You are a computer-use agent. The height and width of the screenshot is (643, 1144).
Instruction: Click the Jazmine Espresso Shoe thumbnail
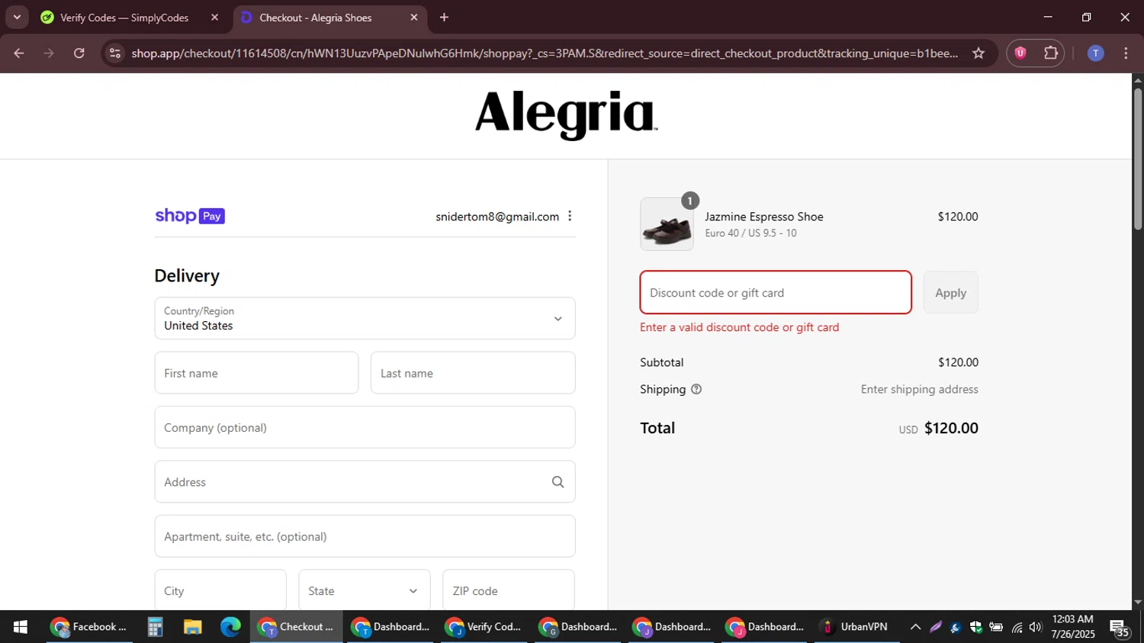pos(667,224)
